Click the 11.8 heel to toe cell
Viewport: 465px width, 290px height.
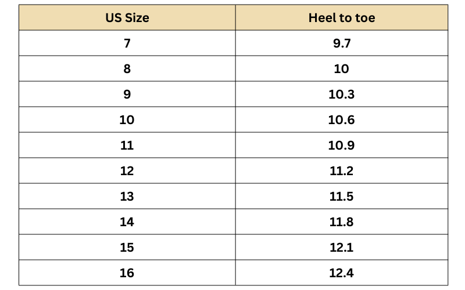click(341, 222)
